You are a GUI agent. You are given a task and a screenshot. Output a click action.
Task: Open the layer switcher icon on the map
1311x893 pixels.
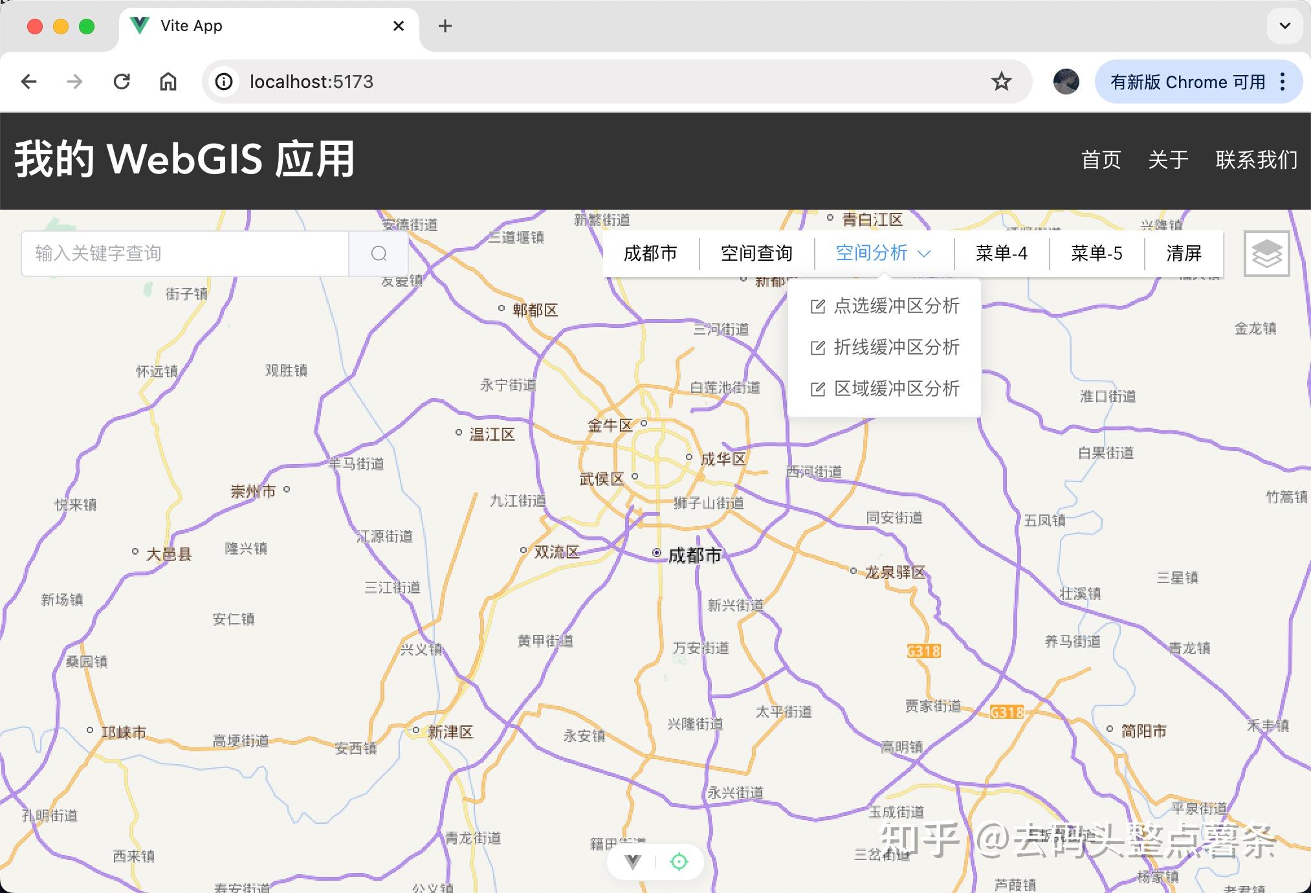[1266, 253]
